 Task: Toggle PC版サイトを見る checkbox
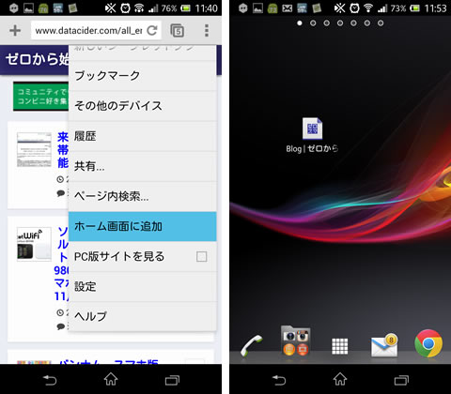(201, 257)
